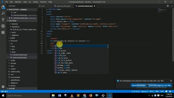
Task: Collapse the SELECTBOX project section
Action: coord(13,21)
